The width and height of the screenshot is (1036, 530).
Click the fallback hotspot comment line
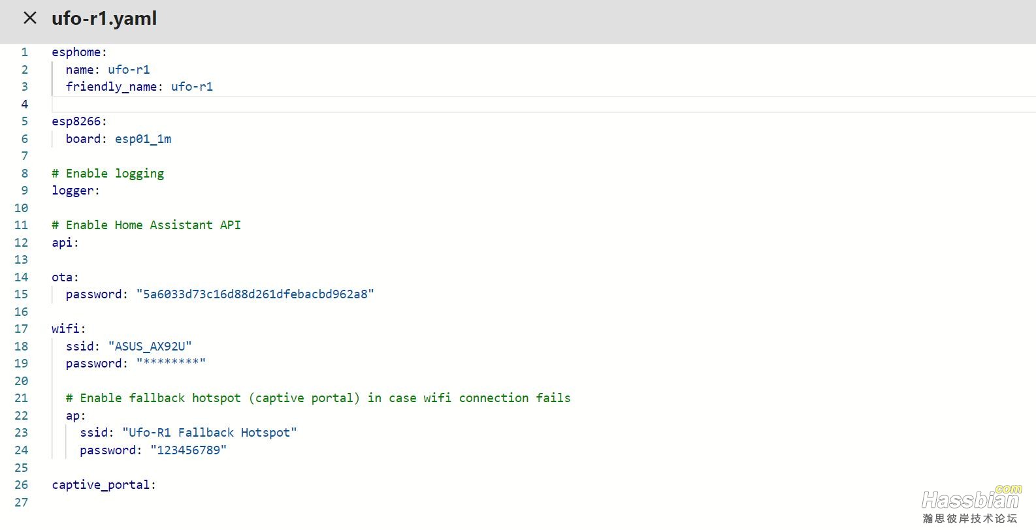(x=318, y=398)
